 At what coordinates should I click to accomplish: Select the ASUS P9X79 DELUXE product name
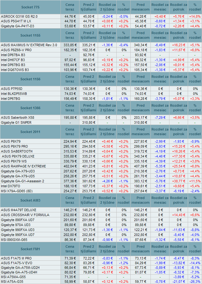[x=18, y=156]
